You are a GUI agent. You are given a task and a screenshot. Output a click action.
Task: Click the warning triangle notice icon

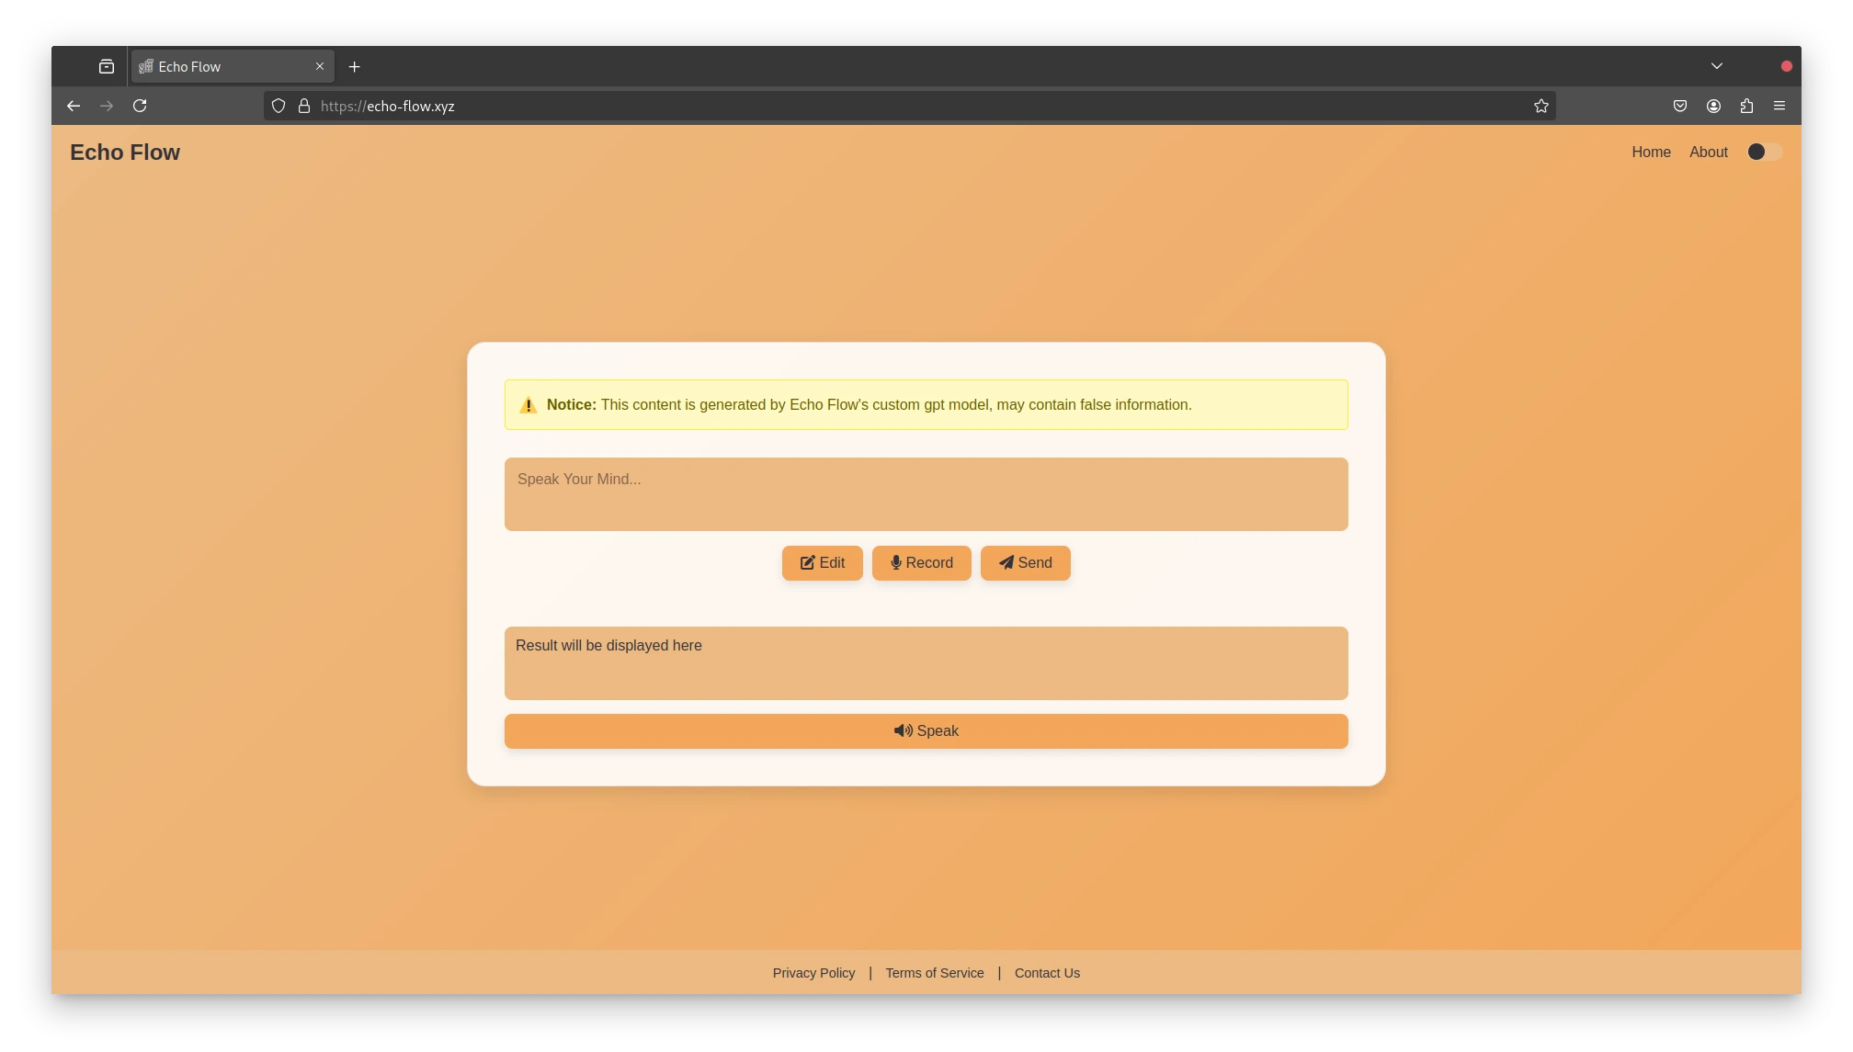point(527,404)
